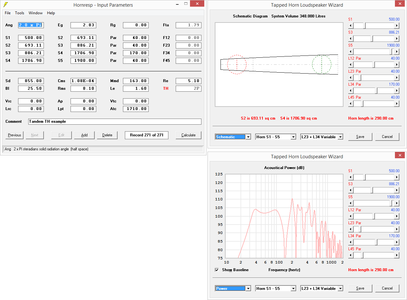Open Horn S1 - S5 dropdown in upper wizard
Viewport: 407px width, 300px height.
[x=275, y=137]
